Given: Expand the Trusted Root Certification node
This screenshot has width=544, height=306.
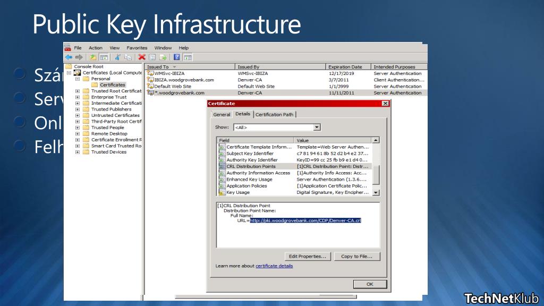Looking at the screenshot, I should [78, 91].
